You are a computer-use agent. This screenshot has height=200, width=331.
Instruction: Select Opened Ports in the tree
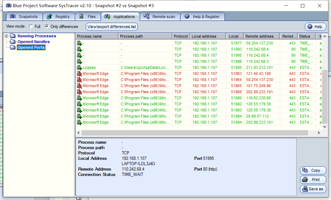(31, 48)
